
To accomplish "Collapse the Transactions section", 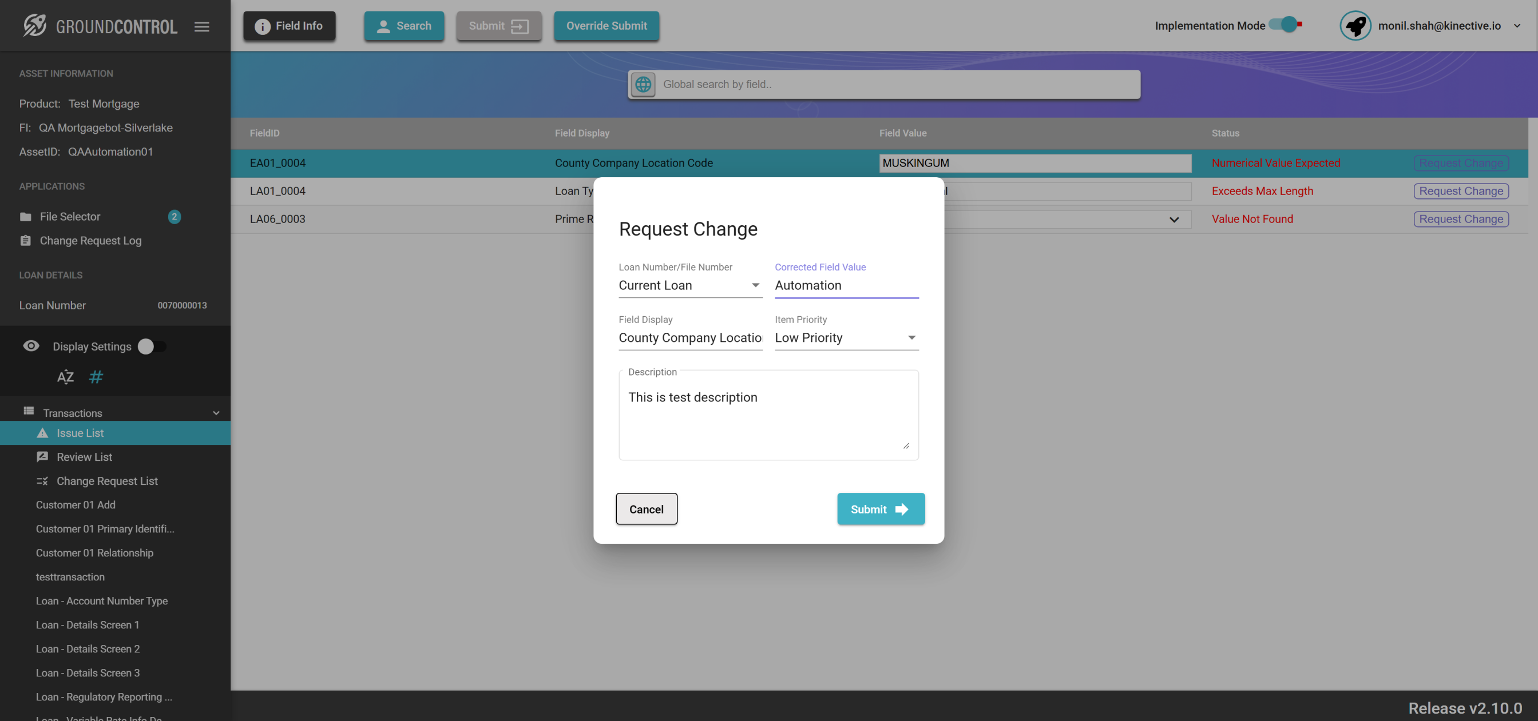I will click(x=216, y=413).
